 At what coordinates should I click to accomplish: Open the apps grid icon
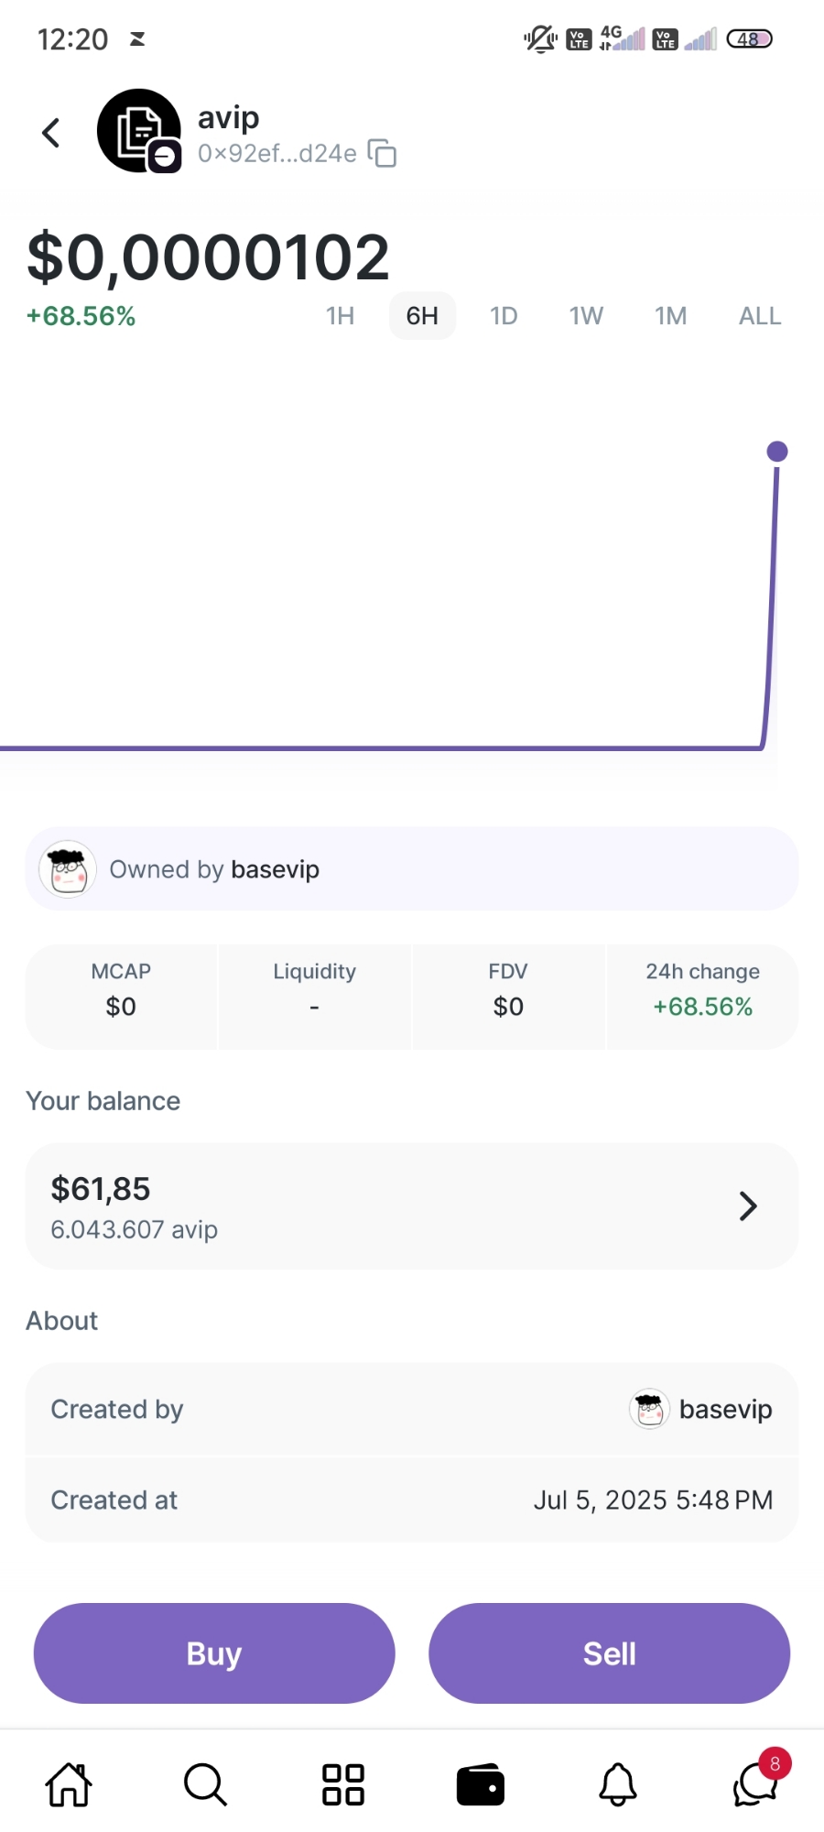tap(343, 1784)
